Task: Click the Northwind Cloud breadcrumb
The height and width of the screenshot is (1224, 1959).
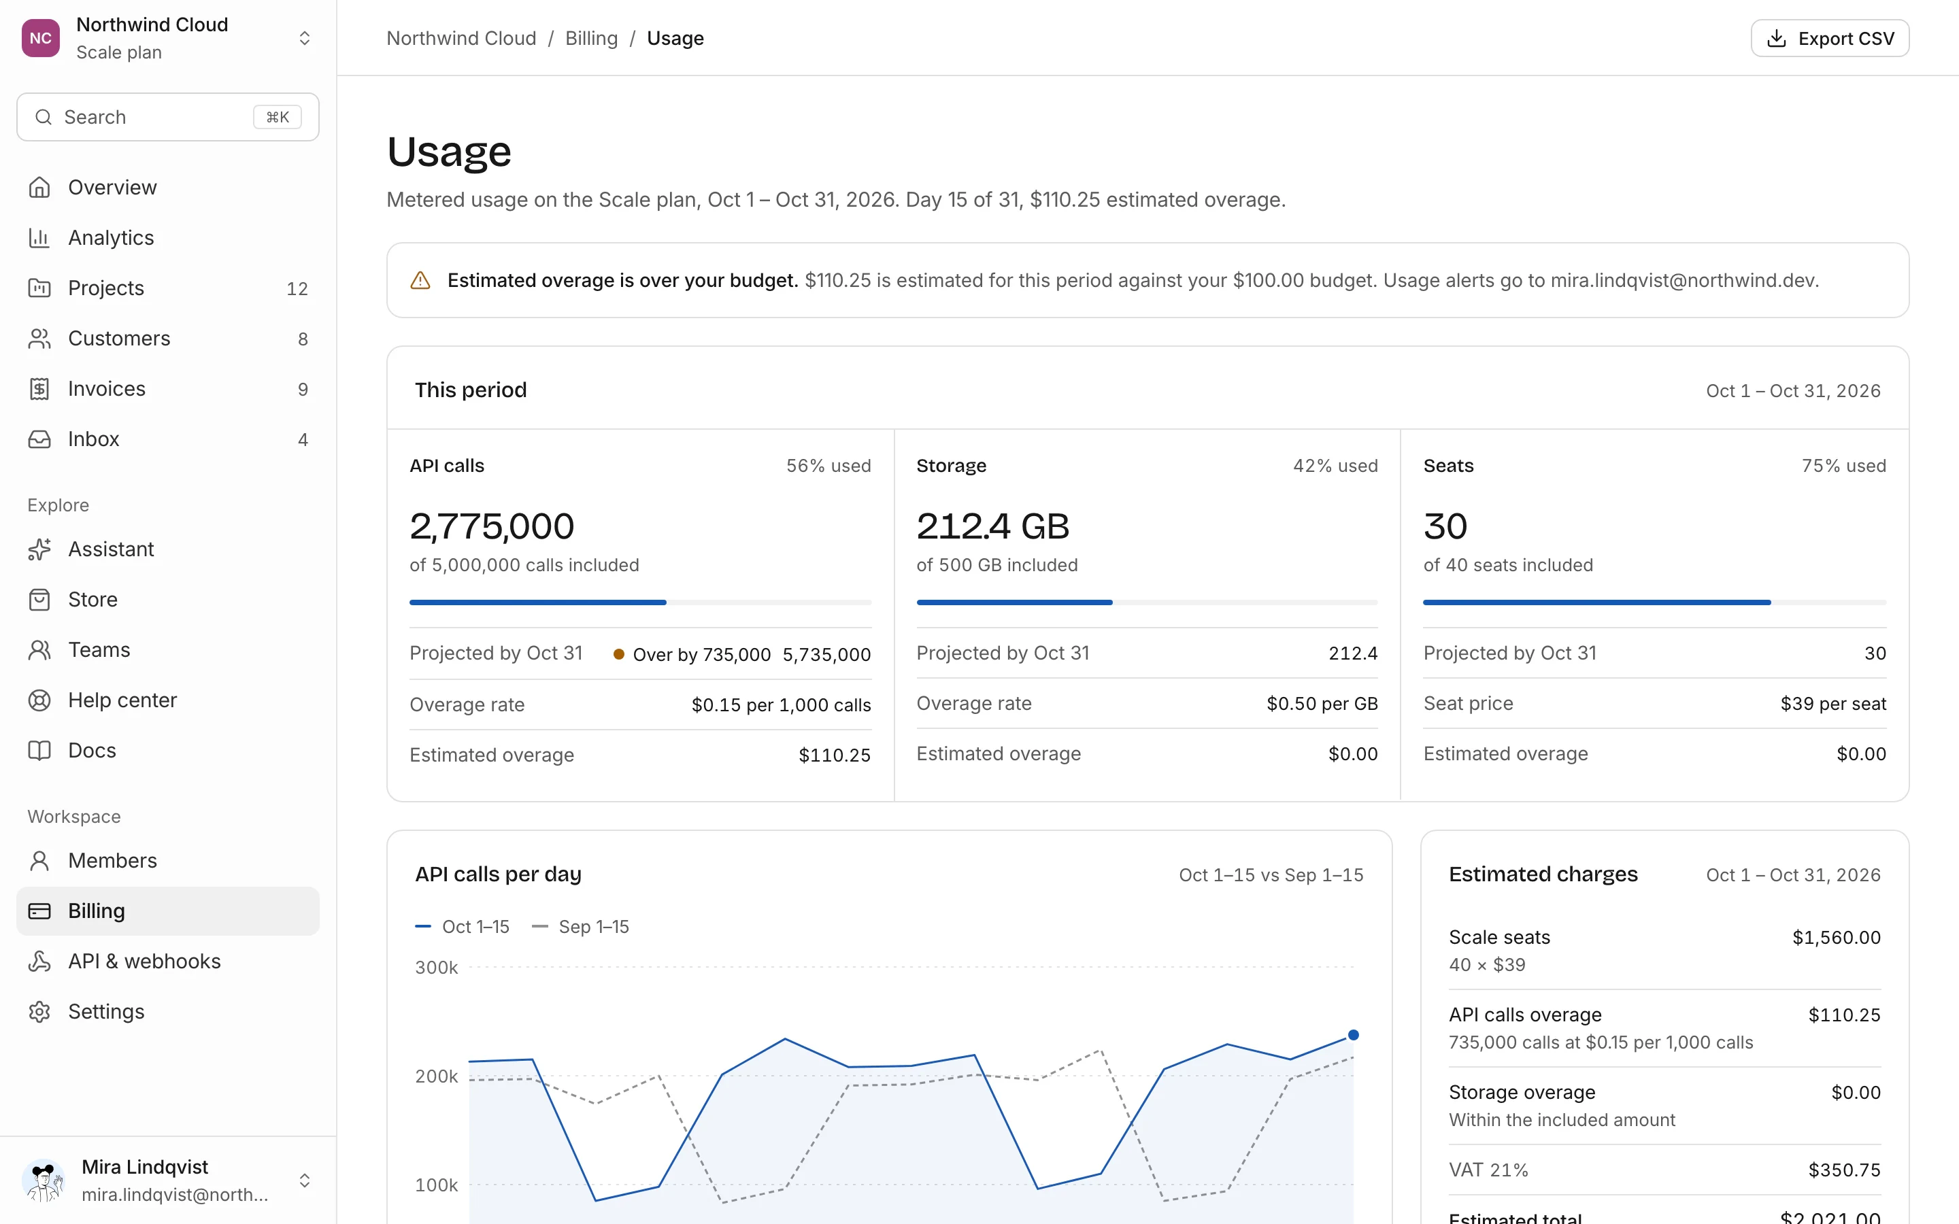Action: (461, 38)
